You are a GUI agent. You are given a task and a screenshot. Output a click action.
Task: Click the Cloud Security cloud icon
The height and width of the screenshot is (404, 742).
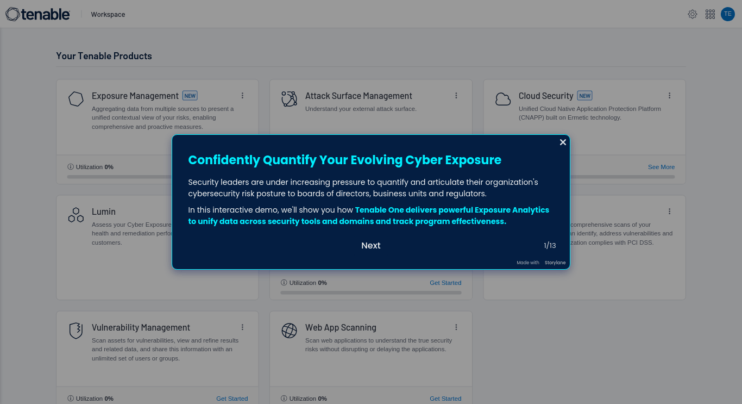(503, 99)
